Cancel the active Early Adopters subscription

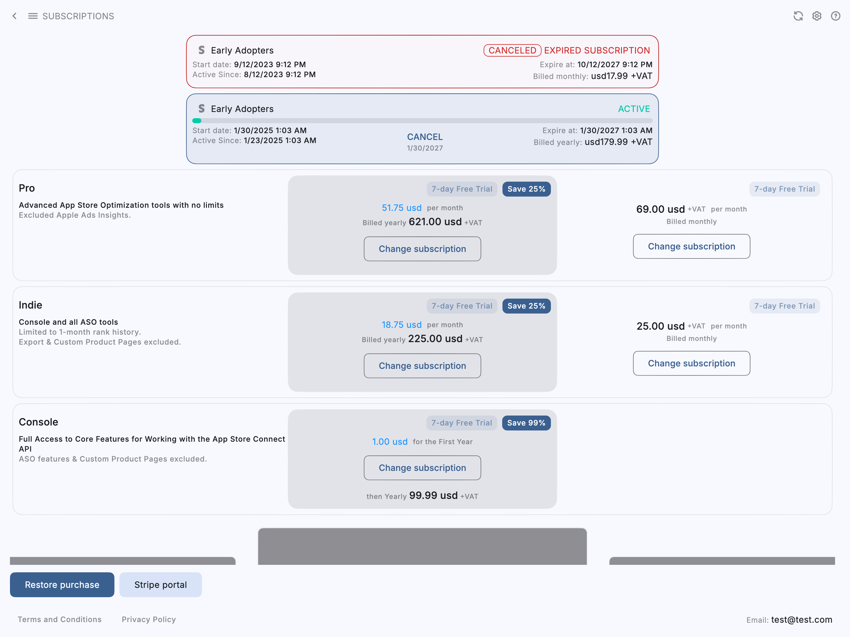click(x=425, y=137)
